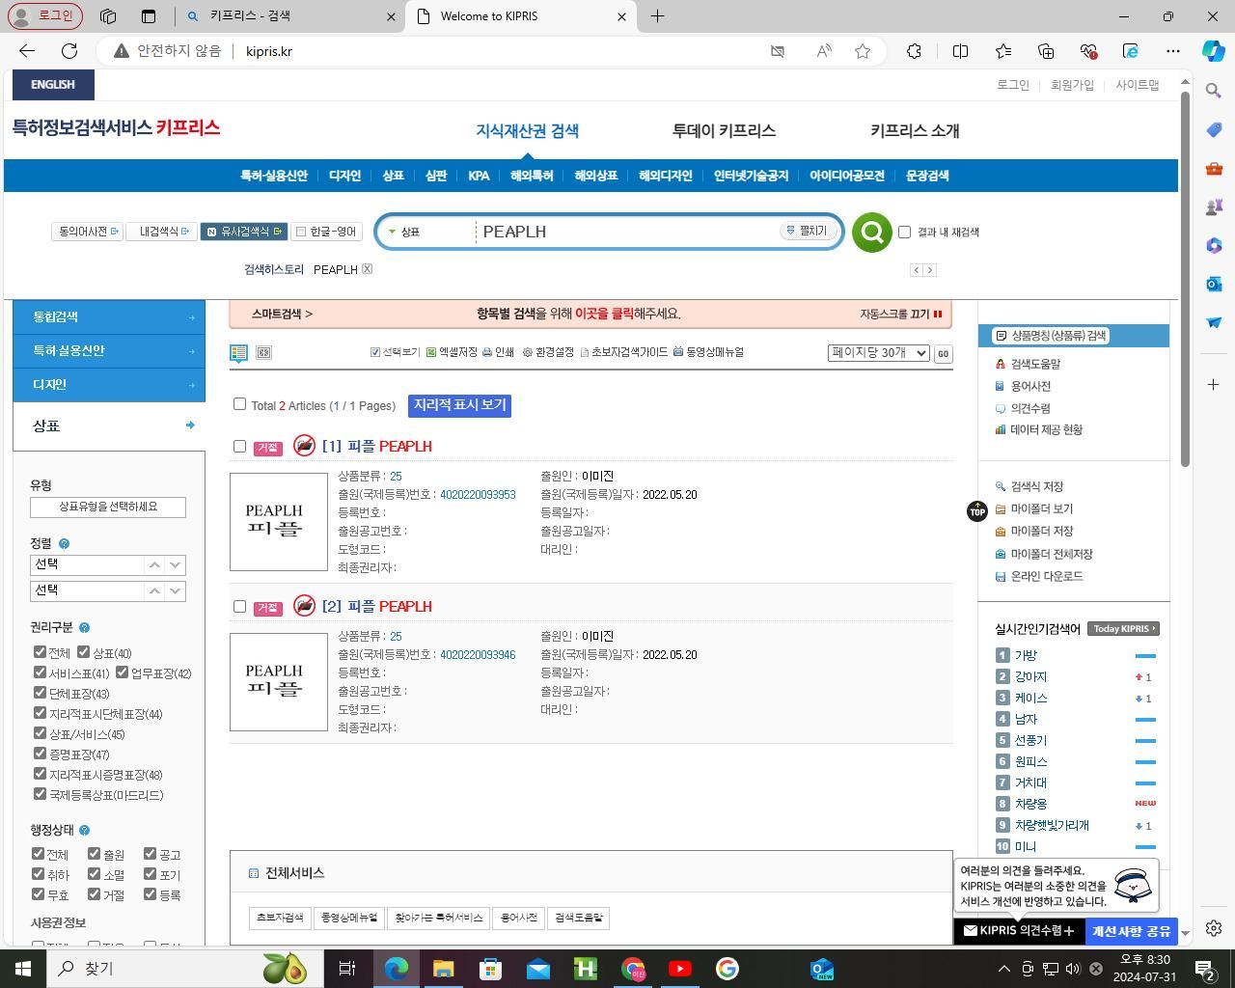The width and height of the screenshot is (1235, 988).
Task: Open trademark image for result [2]
Action: pos(279,682)
